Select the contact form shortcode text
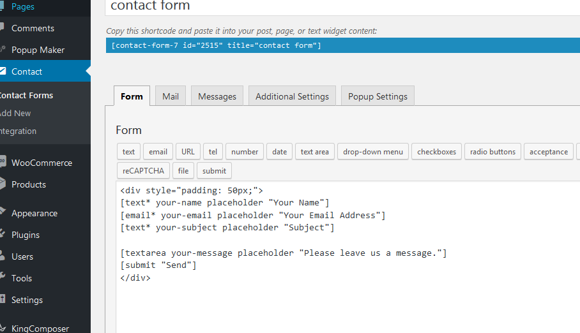This screenshot has width=580, height=333. (x=216, y=45)
